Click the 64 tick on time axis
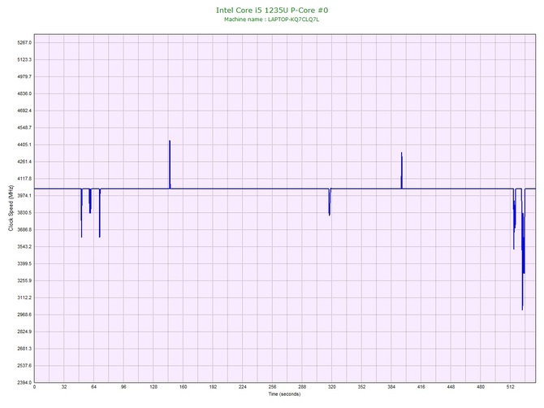 (93, 387)
